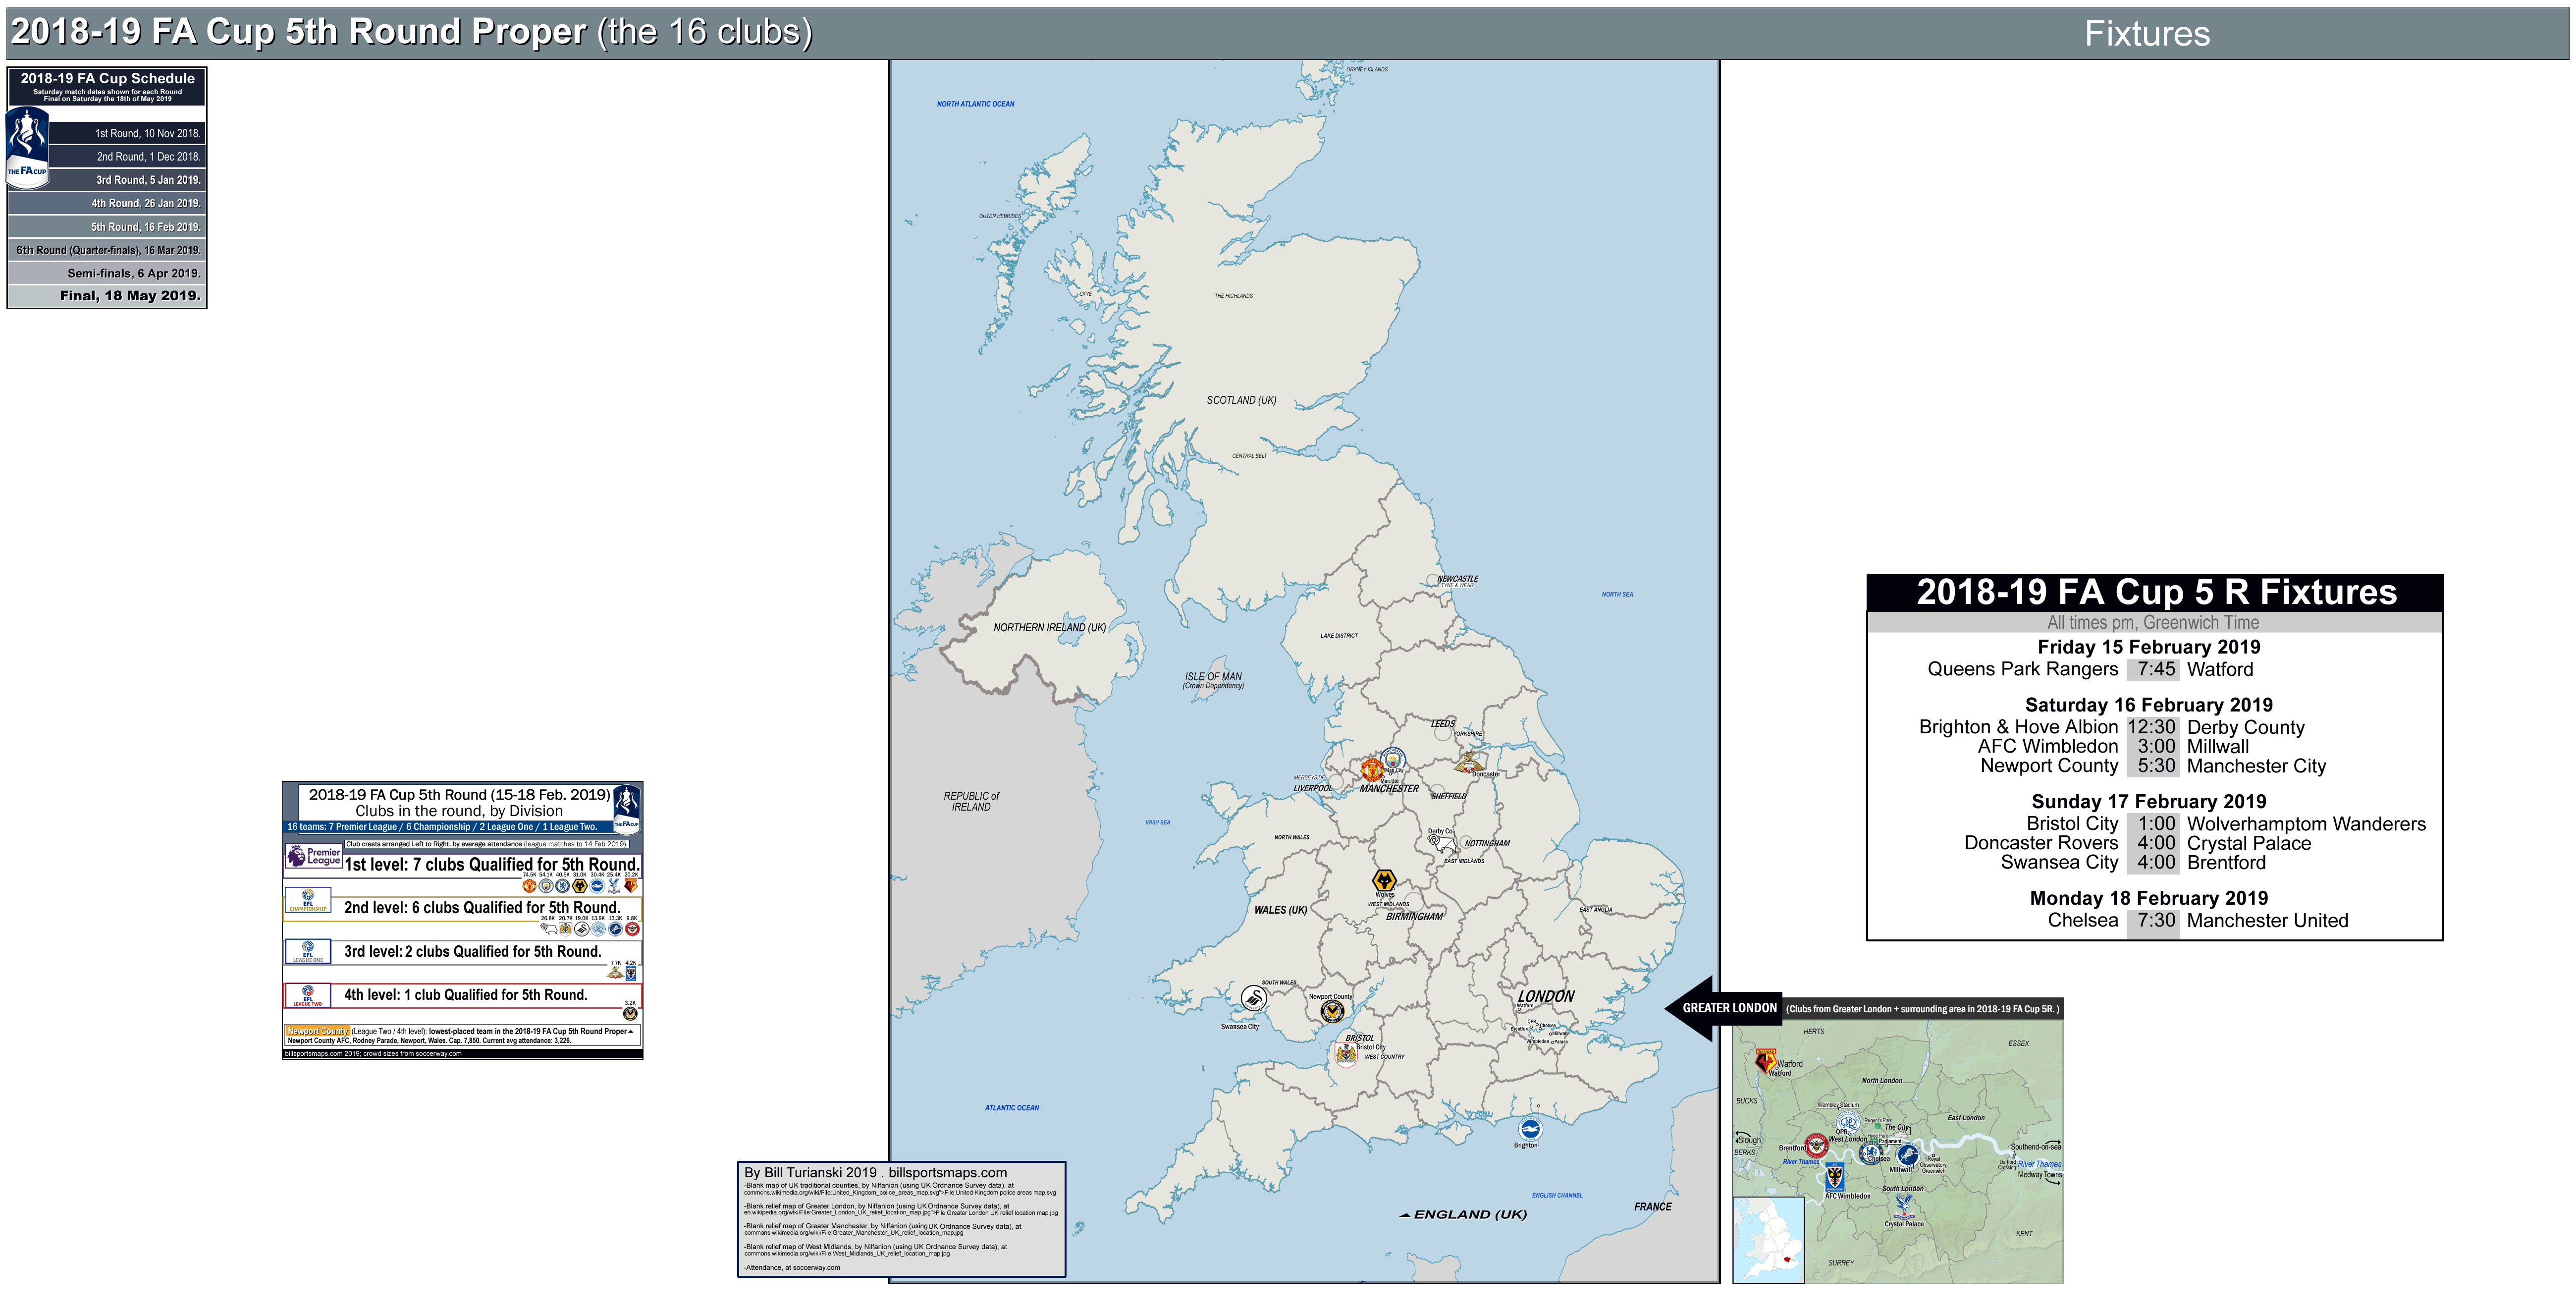Click 'Brighton & Hove Albion' in fixtures list
The height and width of the screenshot is (1313, 2576).
pos(2018,727)
